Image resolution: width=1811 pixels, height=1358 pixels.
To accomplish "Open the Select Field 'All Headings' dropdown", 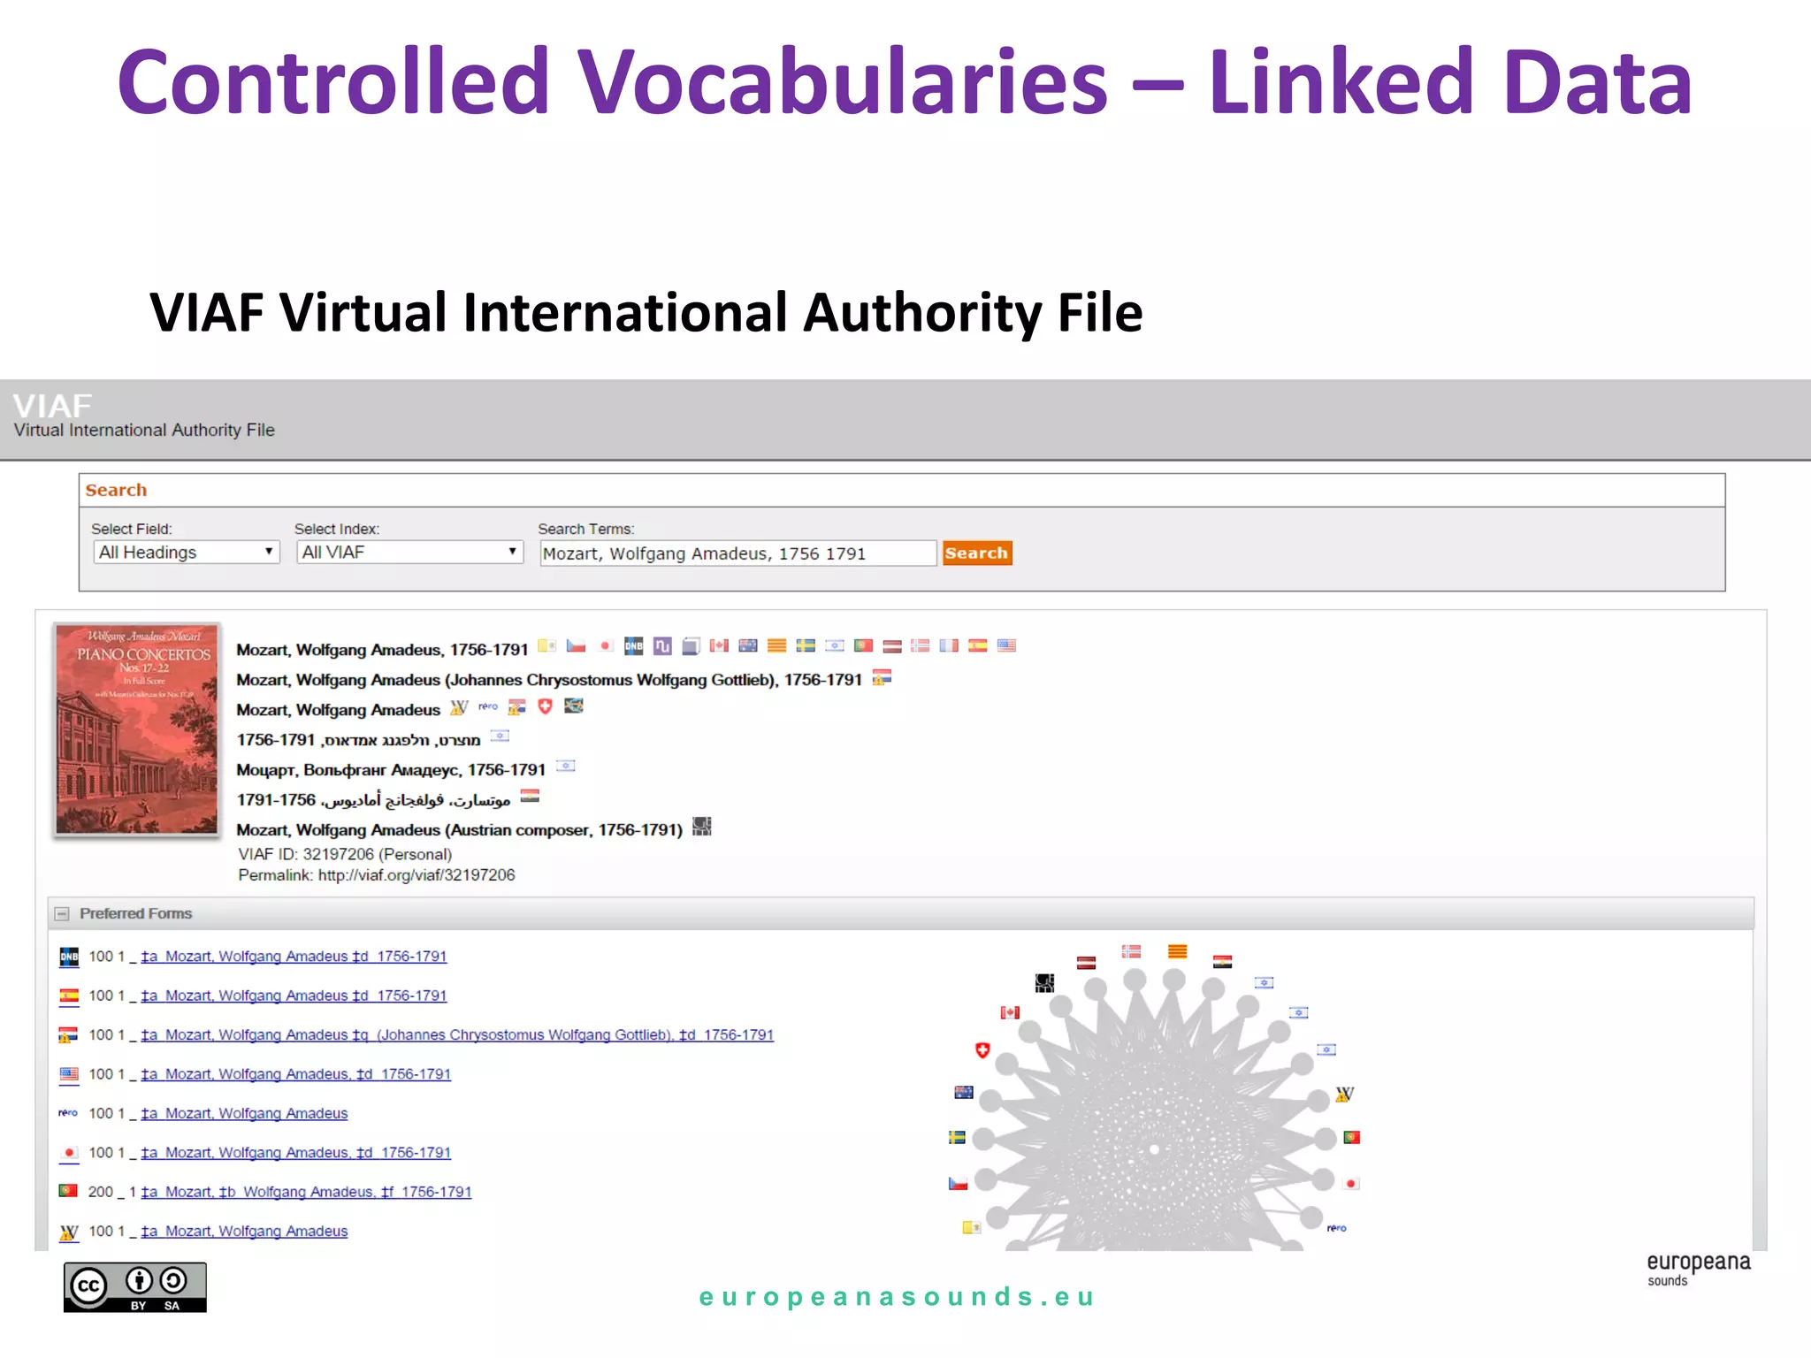I will click(x=187, y=553).
